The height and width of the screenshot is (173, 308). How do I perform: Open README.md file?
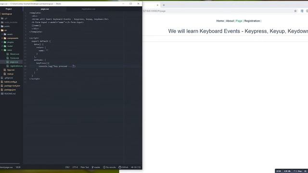(x=10, y=94)
